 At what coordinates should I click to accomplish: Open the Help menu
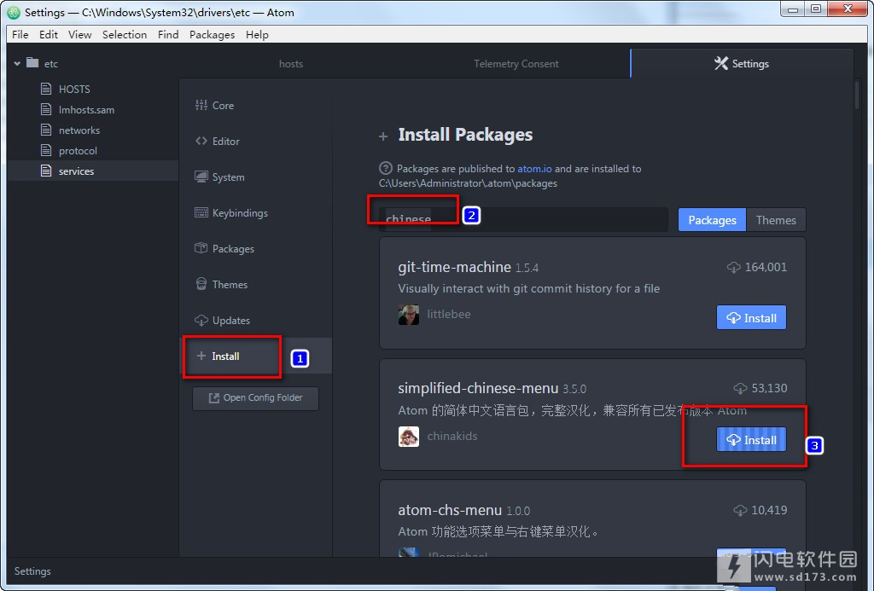point(257,34)
